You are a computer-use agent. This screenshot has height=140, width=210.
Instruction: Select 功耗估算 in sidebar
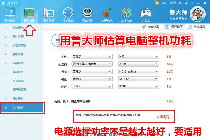tap(22, 108)
